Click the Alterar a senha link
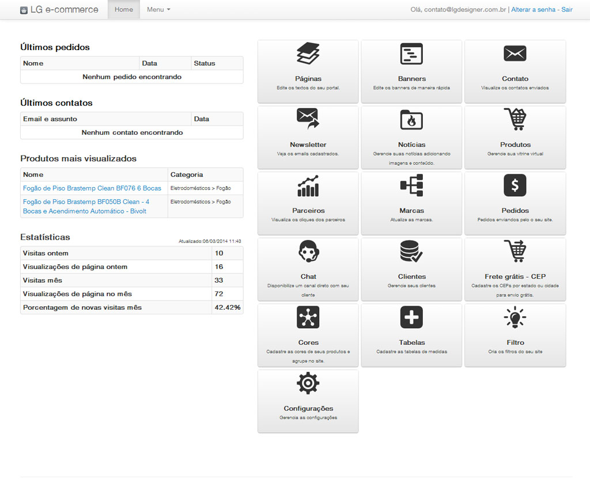The image size is (590, 479). click(x=534, y=10)
